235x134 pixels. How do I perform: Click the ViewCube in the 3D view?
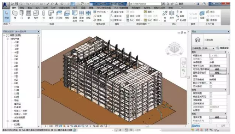(175, 48)
